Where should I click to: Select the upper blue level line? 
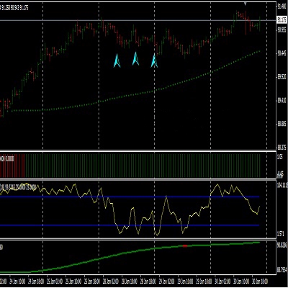(x=130, y=197)
